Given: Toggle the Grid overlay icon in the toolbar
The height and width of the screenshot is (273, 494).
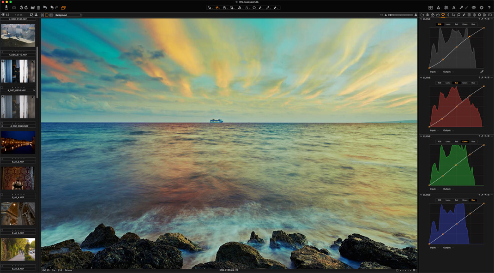Looking at the screenshot, I should tap(446, 7).
